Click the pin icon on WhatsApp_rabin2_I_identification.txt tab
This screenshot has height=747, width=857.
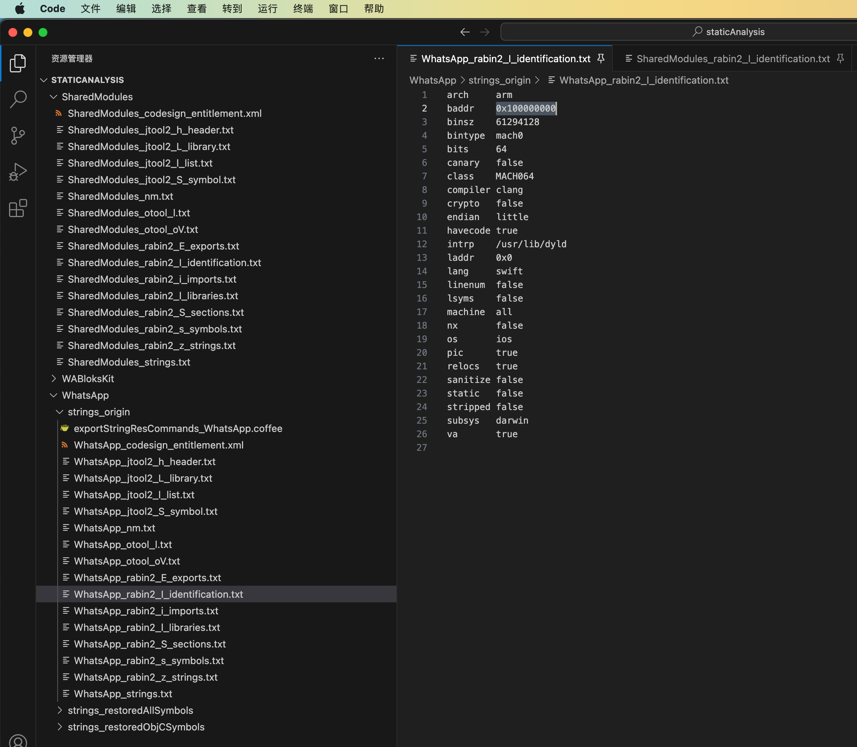(x=601, y=58)
